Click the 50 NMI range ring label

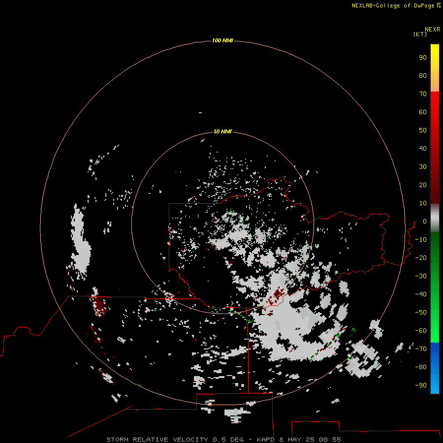(x=222, y=131)
